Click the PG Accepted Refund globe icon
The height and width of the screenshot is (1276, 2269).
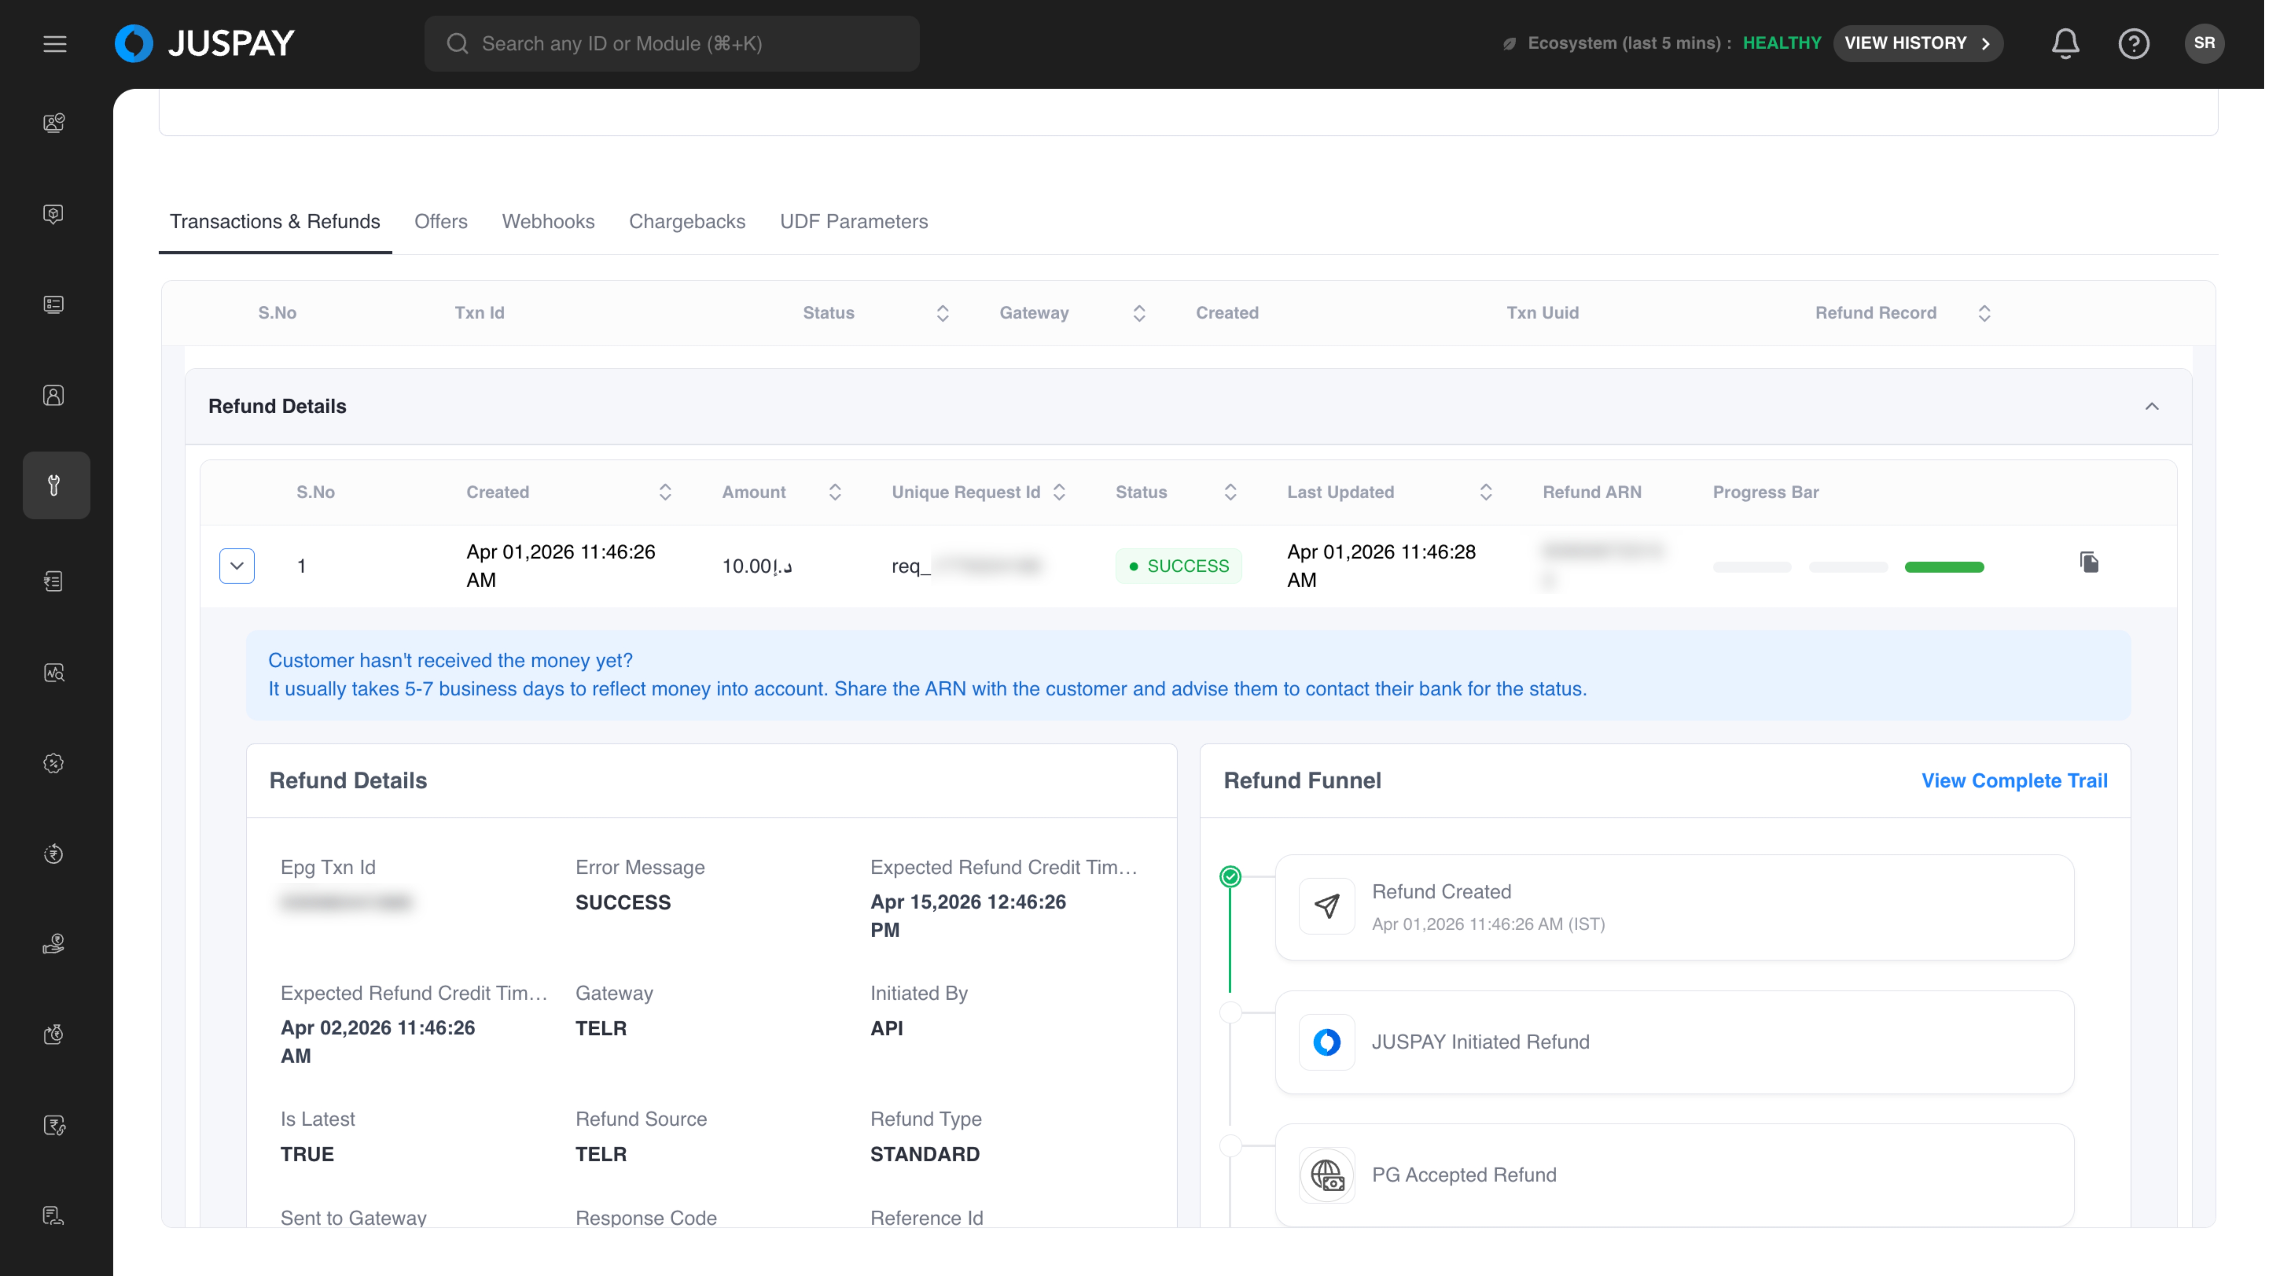1327,1175
